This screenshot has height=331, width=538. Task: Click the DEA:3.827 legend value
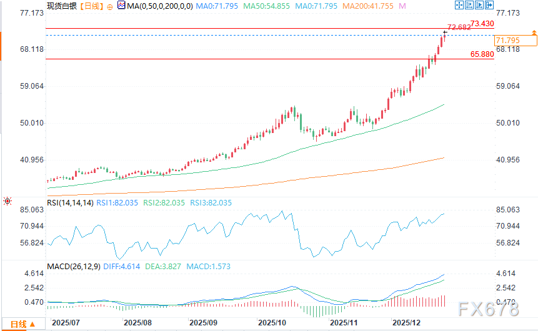(163, 267)
